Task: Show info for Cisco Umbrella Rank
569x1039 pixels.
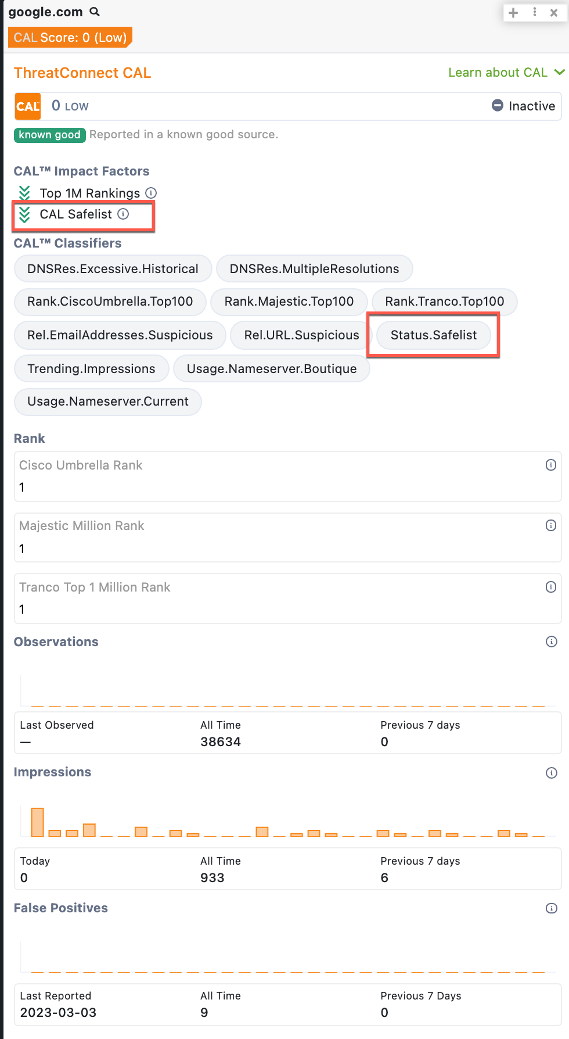Action: point(551,465)
